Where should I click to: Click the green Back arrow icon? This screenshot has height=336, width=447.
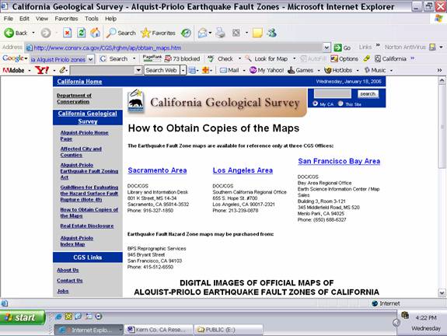click(9, 33)
